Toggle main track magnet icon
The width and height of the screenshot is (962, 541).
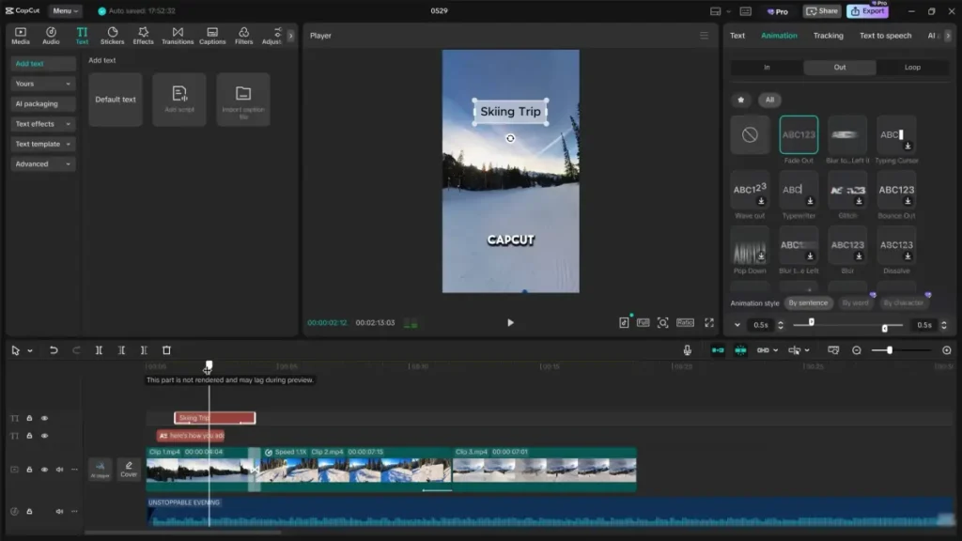click(718, 350)
